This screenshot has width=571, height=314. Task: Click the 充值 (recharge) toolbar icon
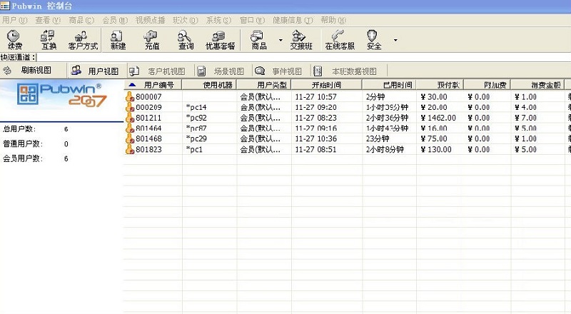(x=152, y=39)
